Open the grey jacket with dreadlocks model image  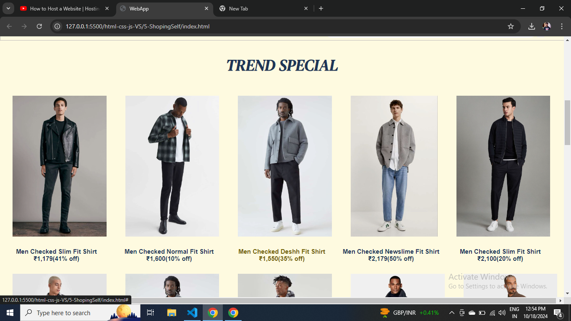coord(285,166)
